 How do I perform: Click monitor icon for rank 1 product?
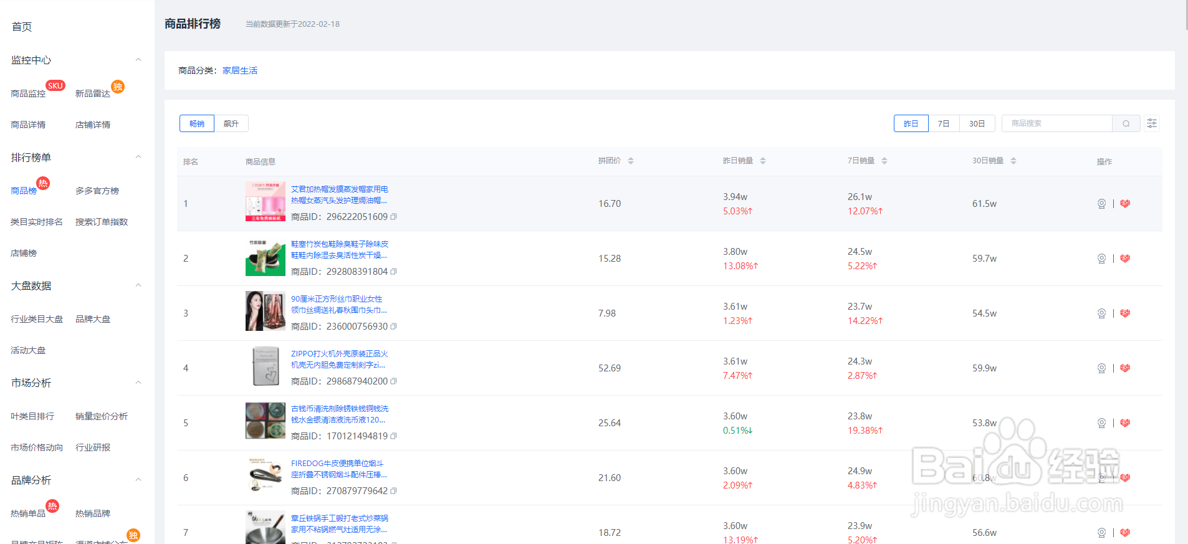click(x=1101, y=204)
